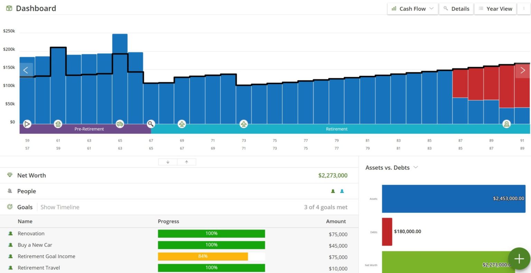Image resolution: width=531 pixels, height=273 pixels.
Task: Click Retirement Travel progress bar
Action: pyautogui.click(x=212, y=268)
